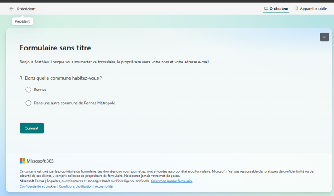Click the phone icon beside Appareil mobile
This screenshot has height=196, width=334.
pos(297,8)
